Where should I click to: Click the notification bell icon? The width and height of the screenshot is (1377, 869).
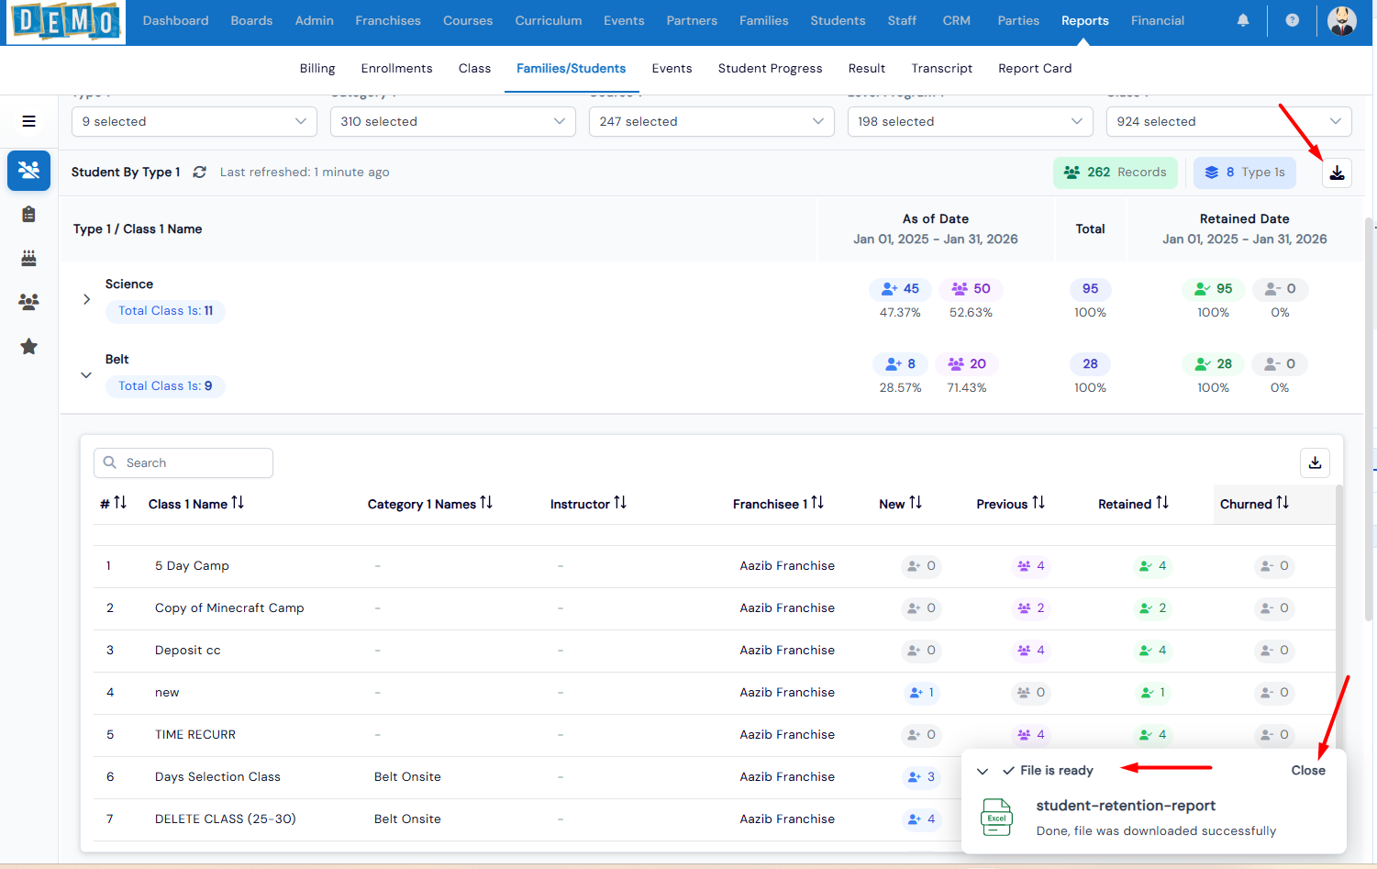tap(1243, 20)
